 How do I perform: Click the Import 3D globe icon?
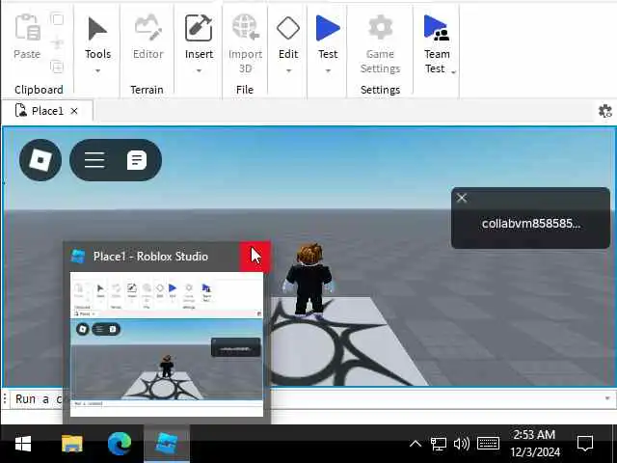[245, 27]
